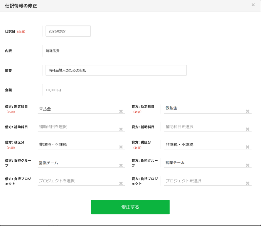Clear the debit tax category value
Screen dimensions: 261x226
[x=121, y=147]
